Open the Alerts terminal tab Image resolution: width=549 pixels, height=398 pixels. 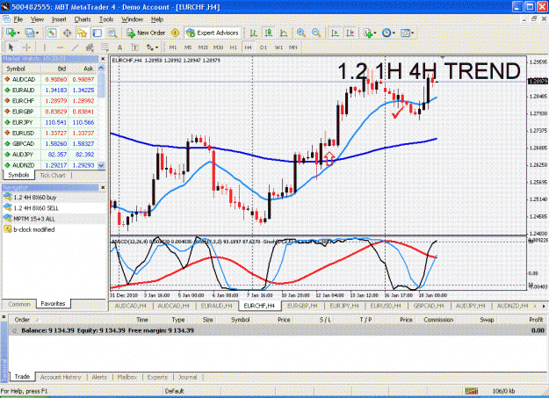pyautogui.click(x=99, y=377)
